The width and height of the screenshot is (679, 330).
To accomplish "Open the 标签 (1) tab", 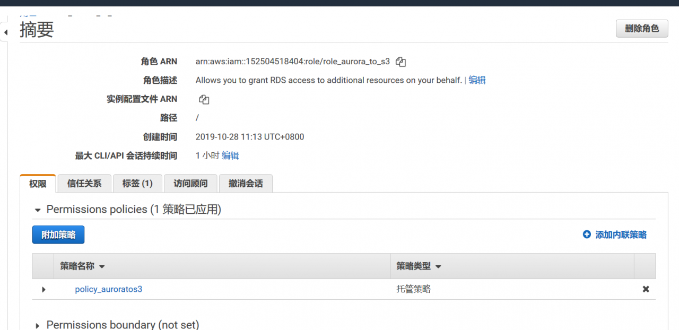I will (x=137, y=184).
